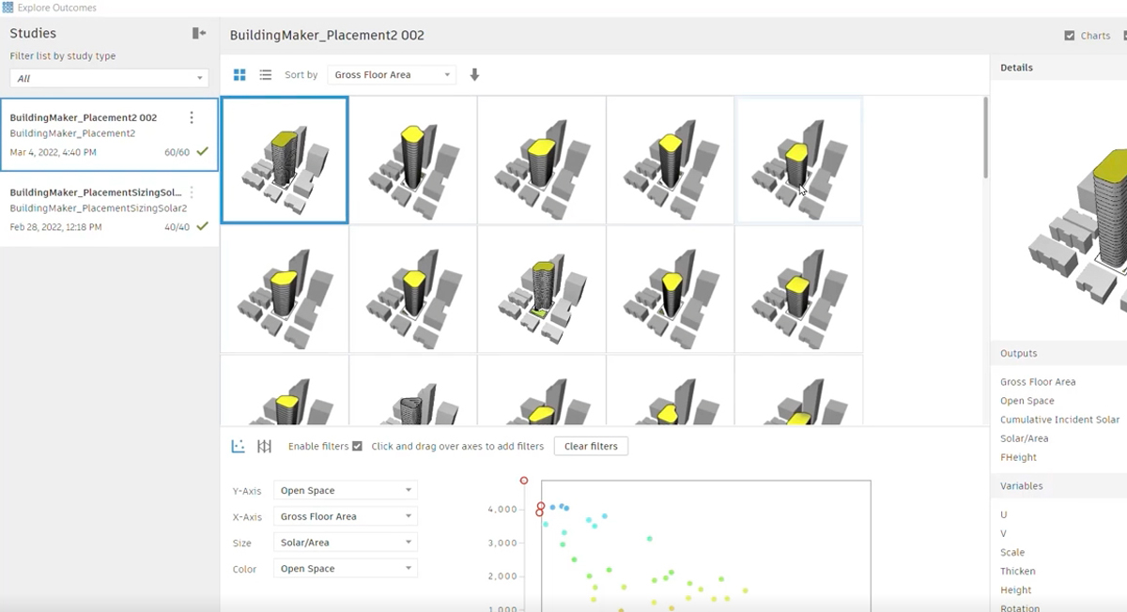Click 40/40 completion count

pos(177,227)
